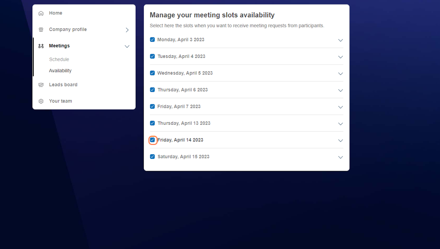Click the Meetings people icon
440x249 pixels.
41,46
